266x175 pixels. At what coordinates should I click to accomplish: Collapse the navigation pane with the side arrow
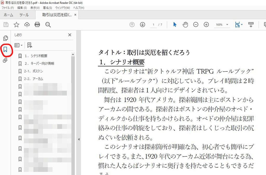pyautogui.click(x=79, y=139)
